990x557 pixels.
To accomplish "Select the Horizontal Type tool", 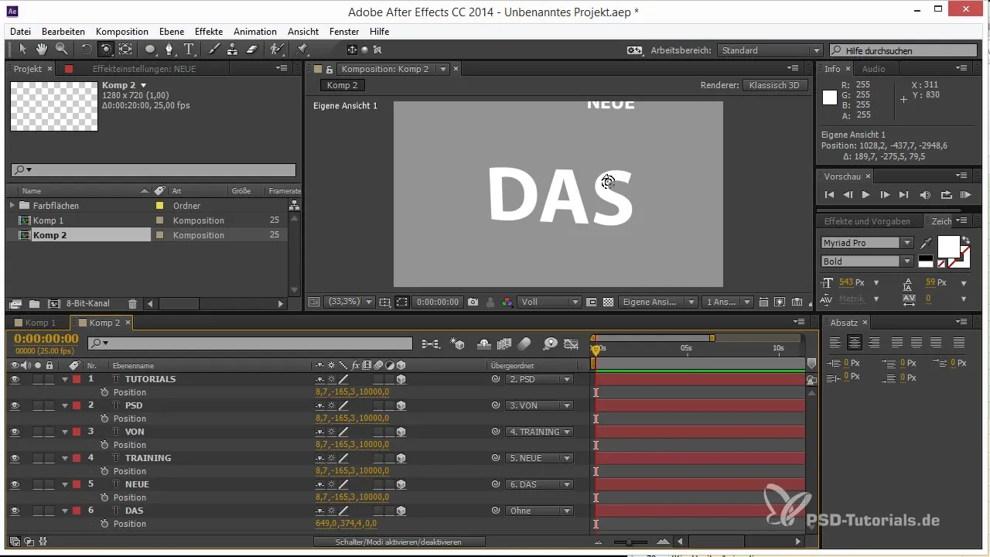I will pyautogui.click(x=189, y=50).
